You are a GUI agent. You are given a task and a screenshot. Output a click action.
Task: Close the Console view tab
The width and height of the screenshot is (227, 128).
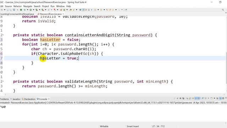pyautogui.click(x=49, y=99)
